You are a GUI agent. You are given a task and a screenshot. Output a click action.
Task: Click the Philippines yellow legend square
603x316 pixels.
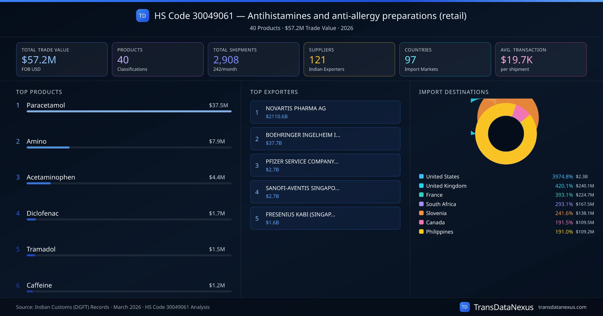pyautogui.click(x=421, y=231)
